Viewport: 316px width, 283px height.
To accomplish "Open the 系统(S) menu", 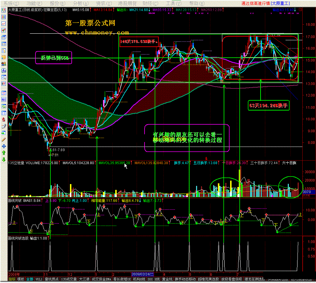I will 11,3.
